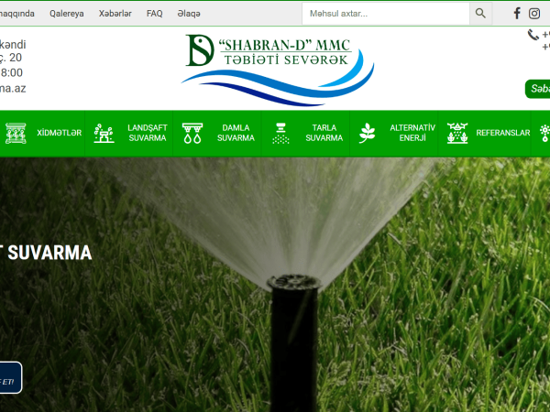Select Damla Suvarma in the navigation bar
Viewport: 550px width, 412px height.
point(236,133)
